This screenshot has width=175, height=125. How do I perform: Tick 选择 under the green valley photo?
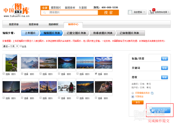(4, 74)
